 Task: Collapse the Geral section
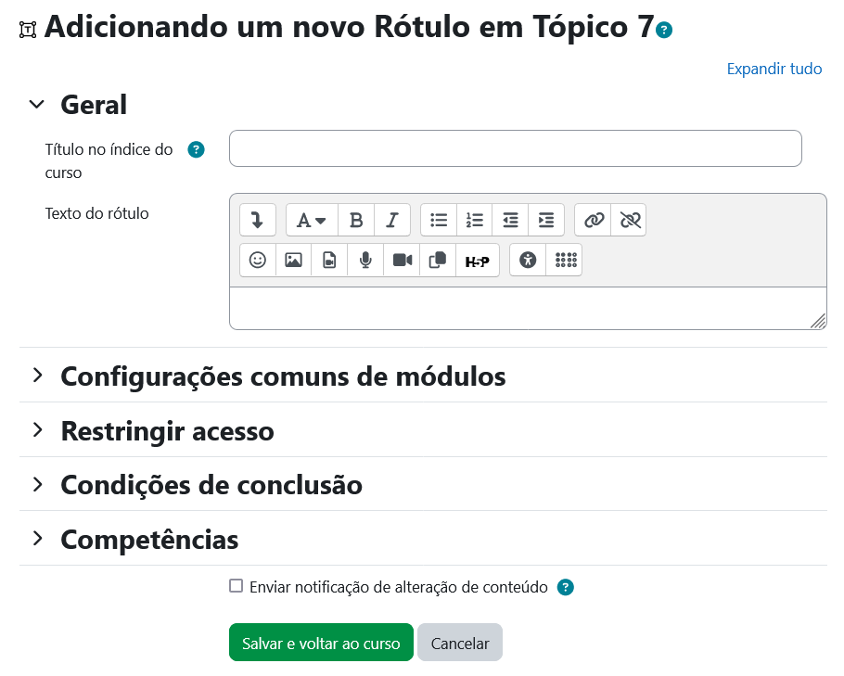click(37, 105)
